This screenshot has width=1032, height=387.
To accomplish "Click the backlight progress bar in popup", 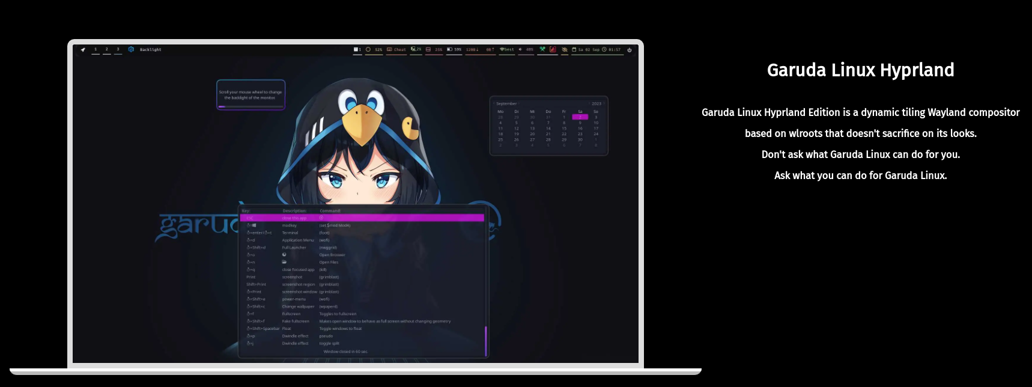I will (x=250, y=106).
